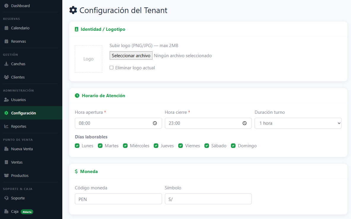Uncheck the Jueves working day
The width and height of the screenshot is (351, 219).
tap(156, 146)
